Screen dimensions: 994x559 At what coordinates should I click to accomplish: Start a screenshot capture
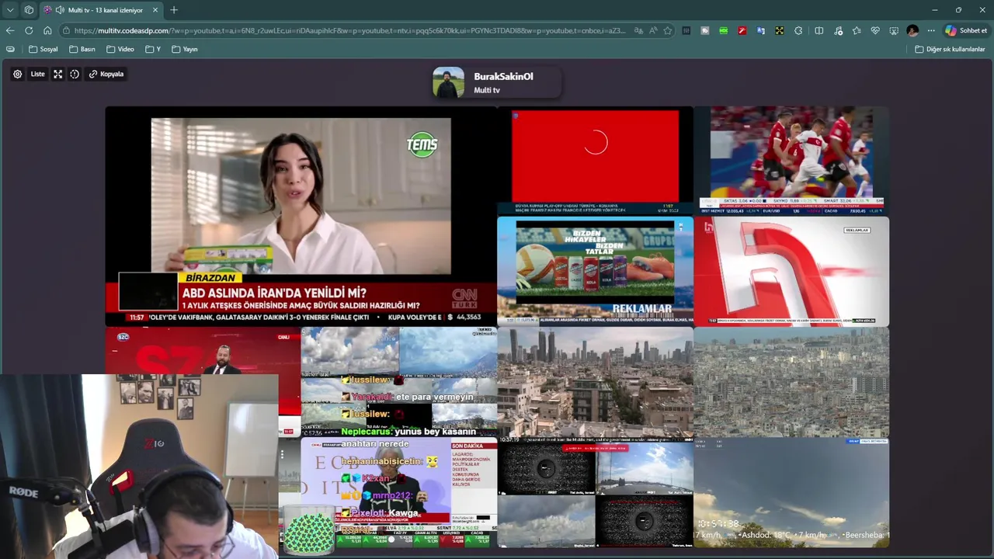coord(894,30)
